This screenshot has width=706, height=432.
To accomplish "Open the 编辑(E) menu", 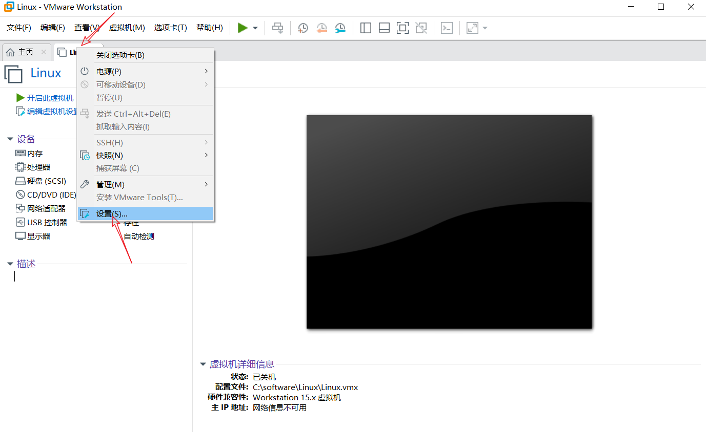I will coord(53,28).
